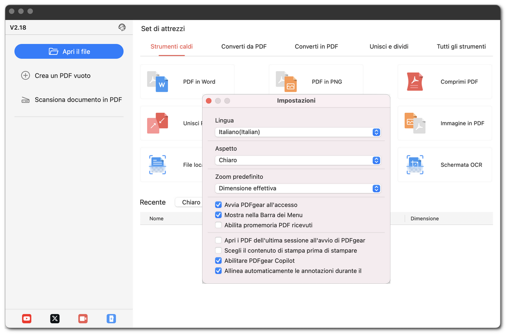Open the PDF in Word converter
This screenshot has height=334, width=506.
point(187,82)
